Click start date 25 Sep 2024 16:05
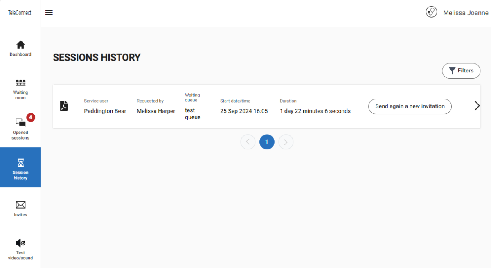Screen dimensions: 491x268 [x=244, y=111]
